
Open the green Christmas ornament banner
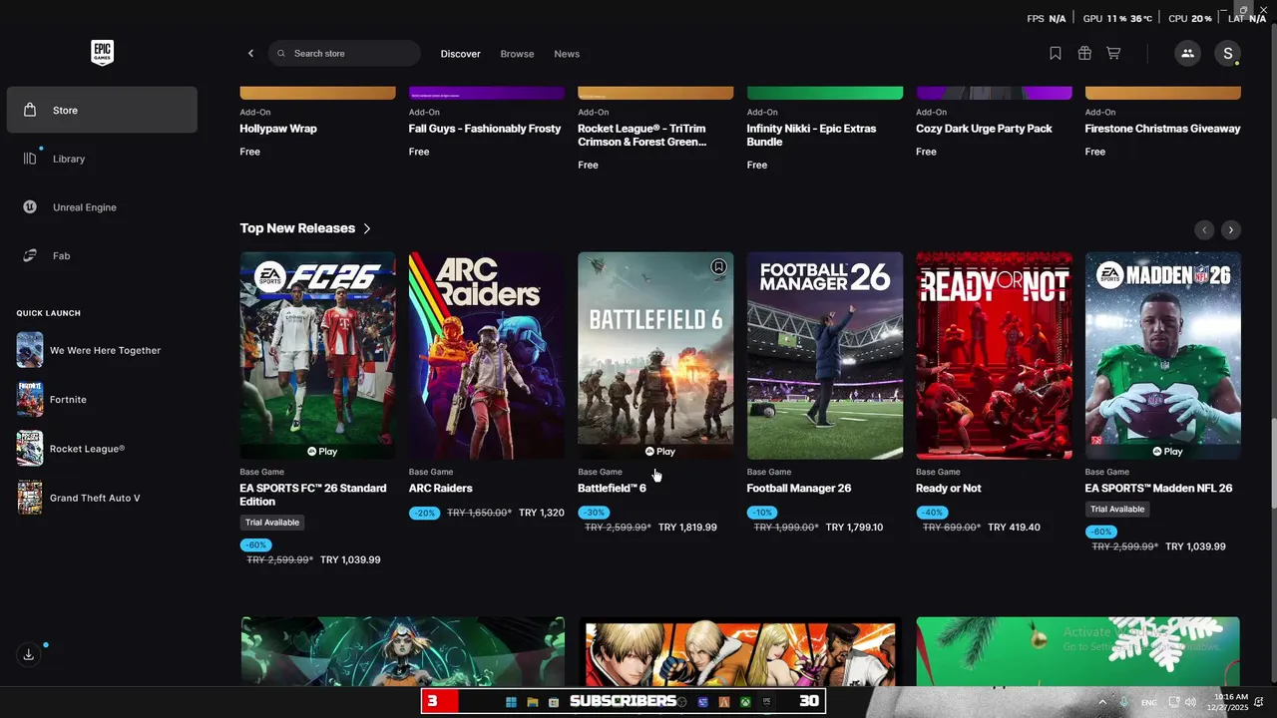pyautogui.click(x=1077, y=651)
